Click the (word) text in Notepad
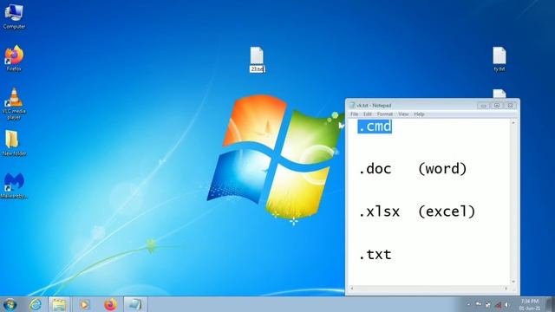This screenshot has height=312, width=555. click(x=442, y=169)
